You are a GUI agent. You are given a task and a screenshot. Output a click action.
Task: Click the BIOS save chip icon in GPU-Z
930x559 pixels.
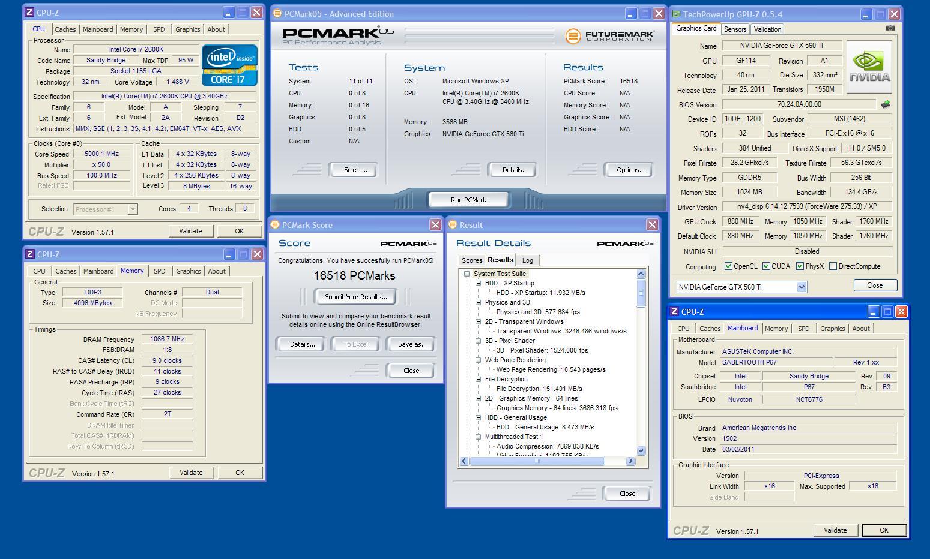point(885,104)
